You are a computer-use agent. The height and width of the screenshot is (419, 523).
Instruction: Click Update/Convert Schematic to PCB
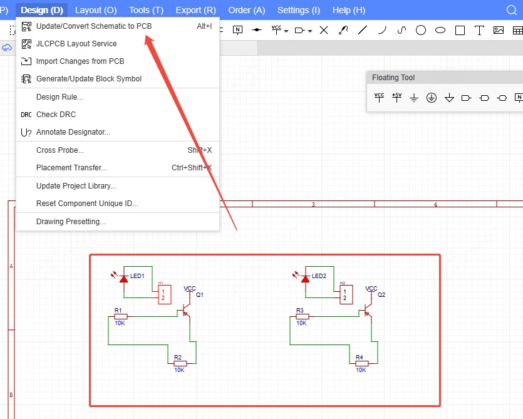(94, 26)
